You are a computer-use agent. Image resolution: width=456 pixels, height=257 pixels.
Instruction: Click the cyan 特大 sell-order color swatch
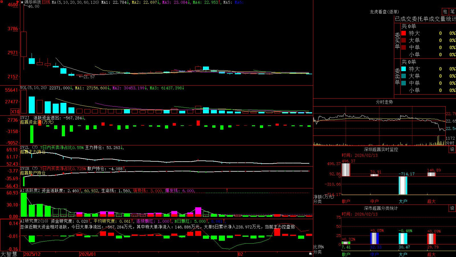click(x=404, y=69)
